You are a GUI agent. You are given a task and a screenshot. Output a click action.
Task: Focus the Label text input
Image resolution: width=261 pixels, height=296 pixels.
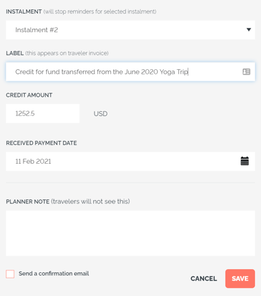tap(130, 72)
